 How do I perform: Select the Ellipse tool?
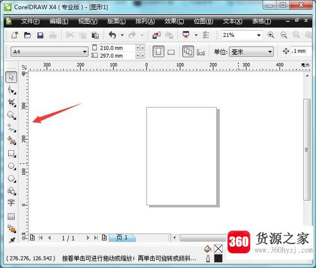[x=11, y=166]
